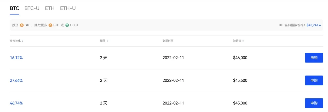The width and height of the screenshot is (328, 112).
Task: Open the 27.66% annualized rate link
Action: point(16,80)
